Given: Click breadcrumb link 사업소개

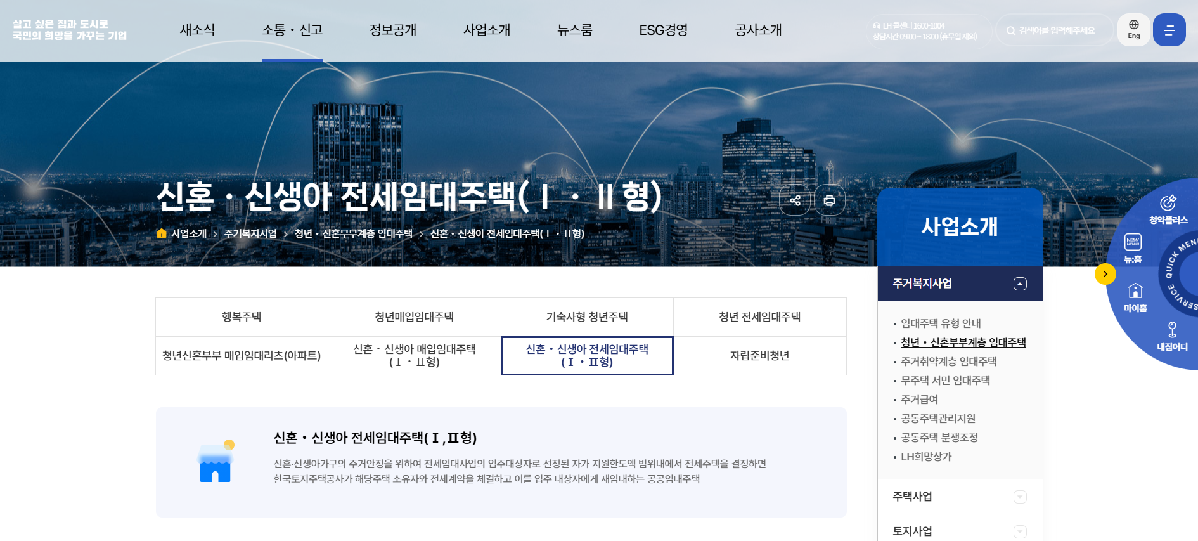Looking at the screenshot, I should pos(189,233).
